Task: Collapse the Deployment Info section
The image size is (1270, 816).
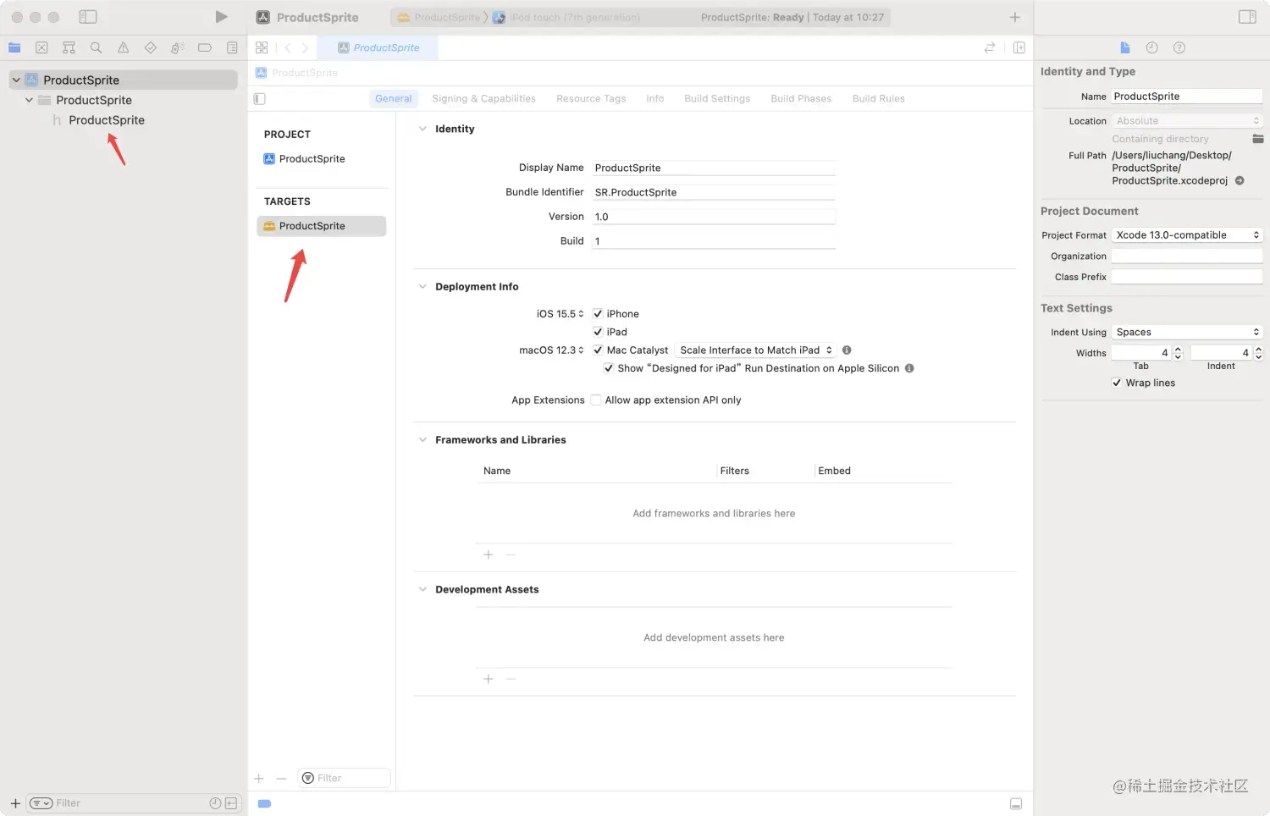Action: click(422, 287)
